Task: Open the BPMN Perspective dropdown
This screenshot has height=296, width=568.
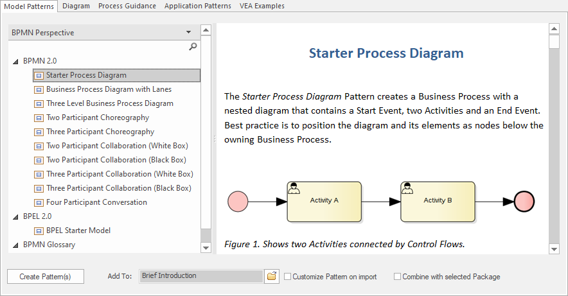Action: 188,32
